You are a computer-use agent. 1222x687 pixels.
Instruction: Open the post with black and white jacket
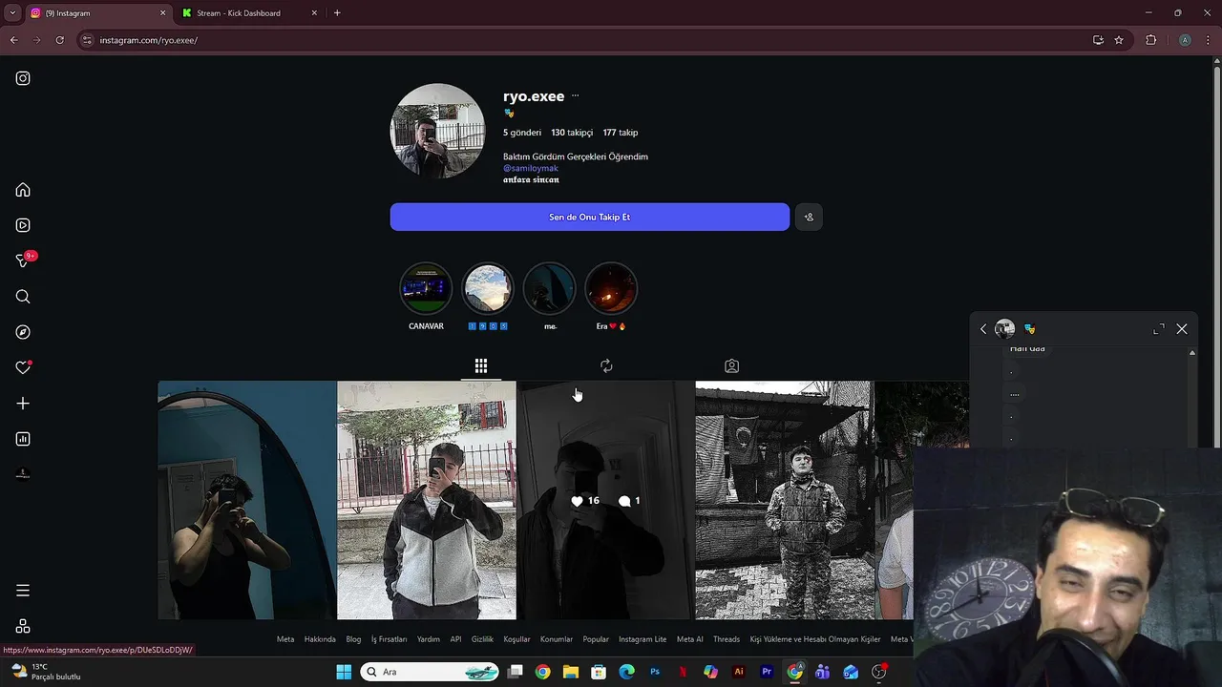pos(427,500)
